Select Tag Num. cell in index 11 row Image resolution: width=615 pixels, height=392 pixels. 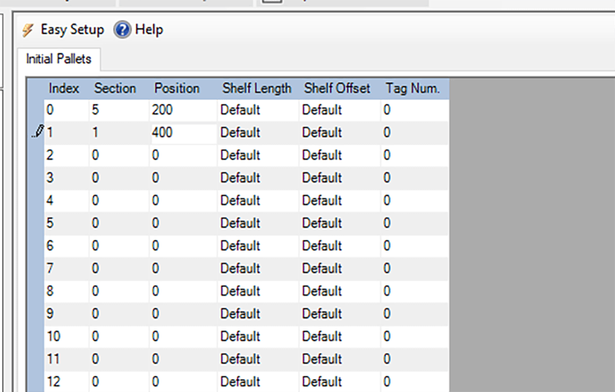click(415, 359)
